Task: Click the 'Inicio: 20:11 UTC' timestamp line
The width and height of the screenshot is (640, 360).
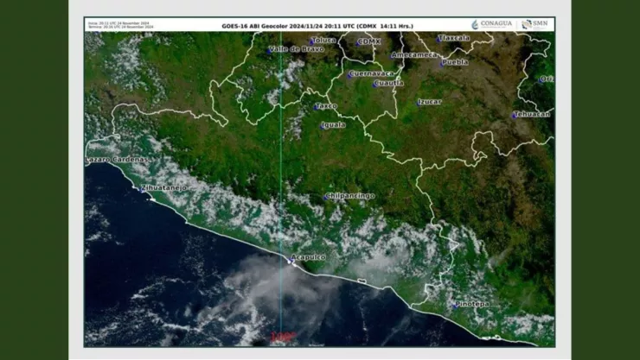Action: 118,23
